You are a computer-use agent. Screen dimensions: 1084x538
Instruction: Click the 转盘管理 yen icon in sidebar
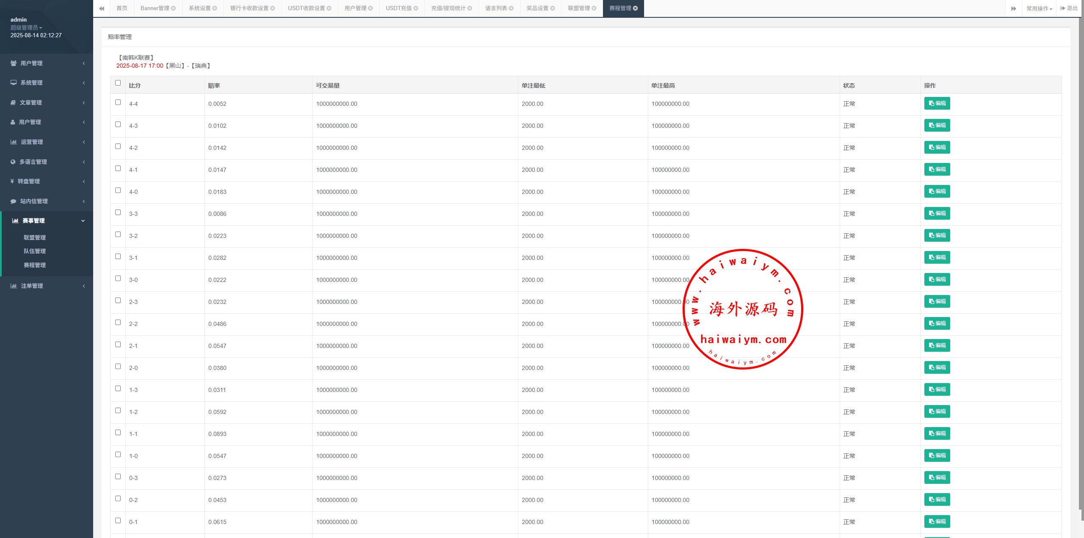[x=12, y=181]
